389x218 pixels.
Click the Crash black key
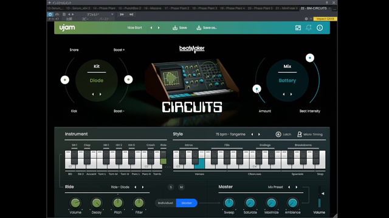point(151,157)
